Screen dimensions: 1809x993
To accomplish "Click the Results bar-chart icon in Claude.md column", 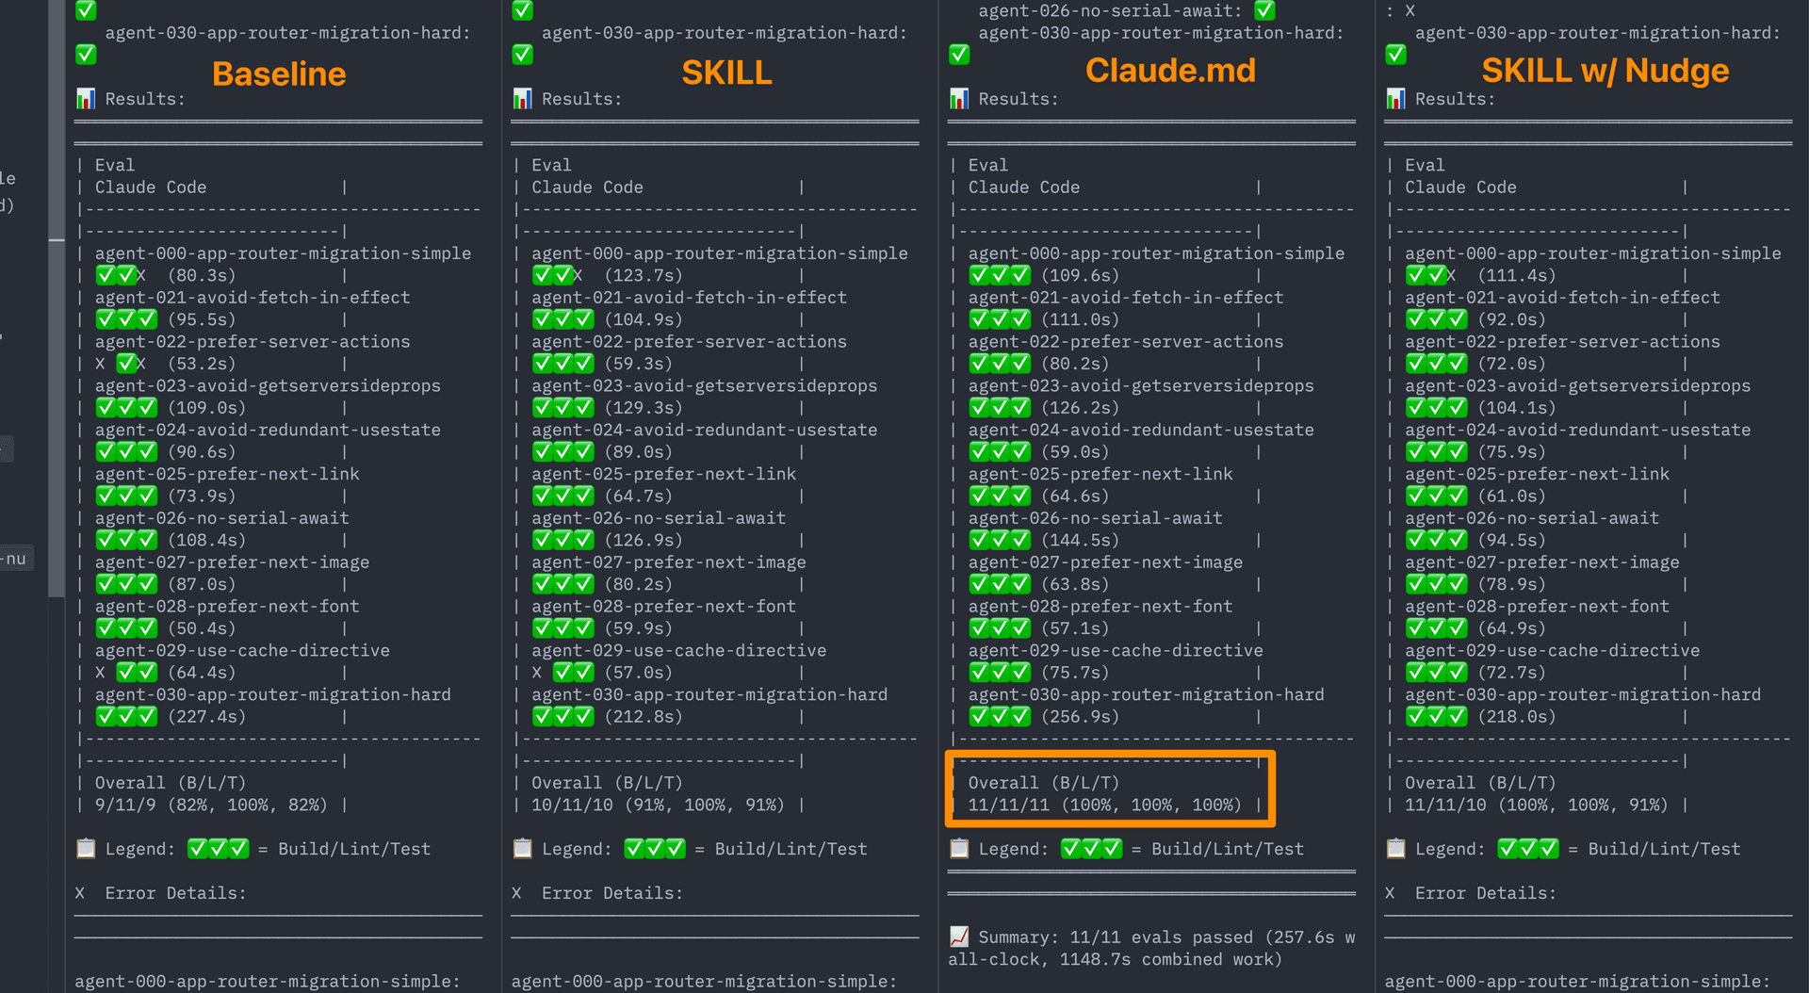I will pos(959,98).
